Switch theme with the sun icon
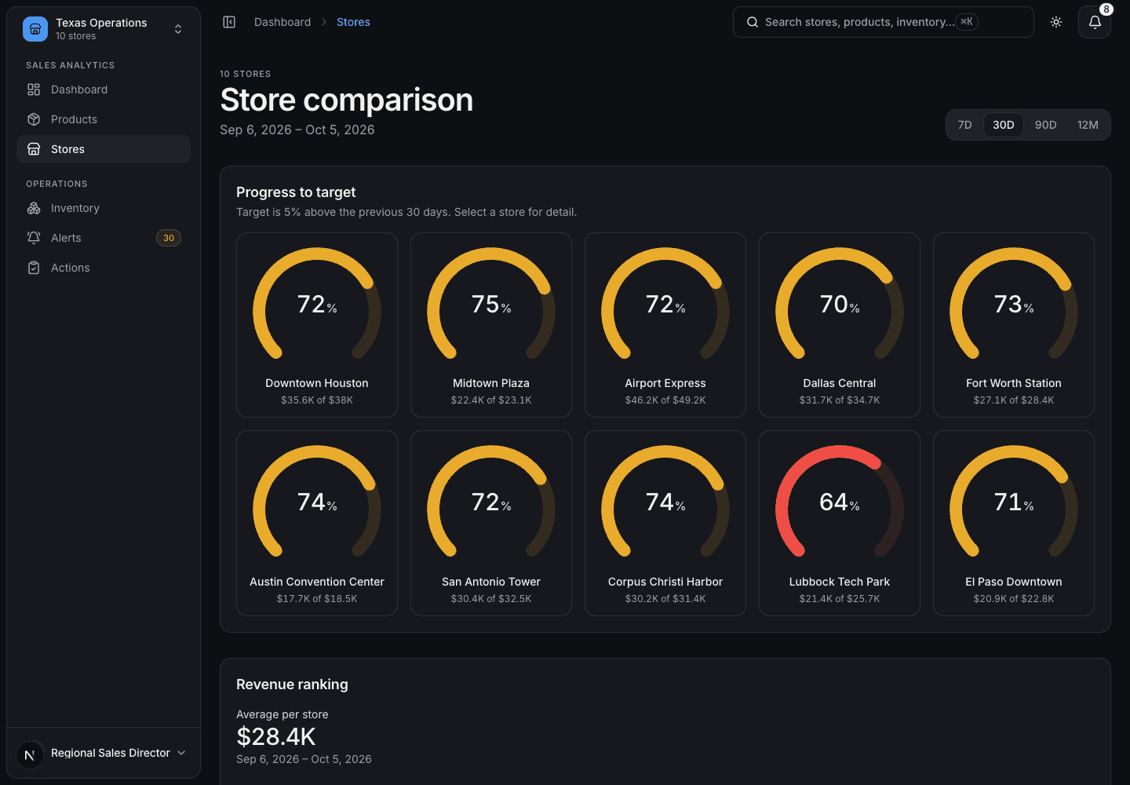This screenshot has height=785, width=1130. pos(1056,22)
